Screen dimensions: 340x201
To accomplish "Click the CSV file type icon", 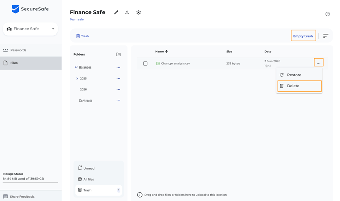I will click(x=158, y=64).
